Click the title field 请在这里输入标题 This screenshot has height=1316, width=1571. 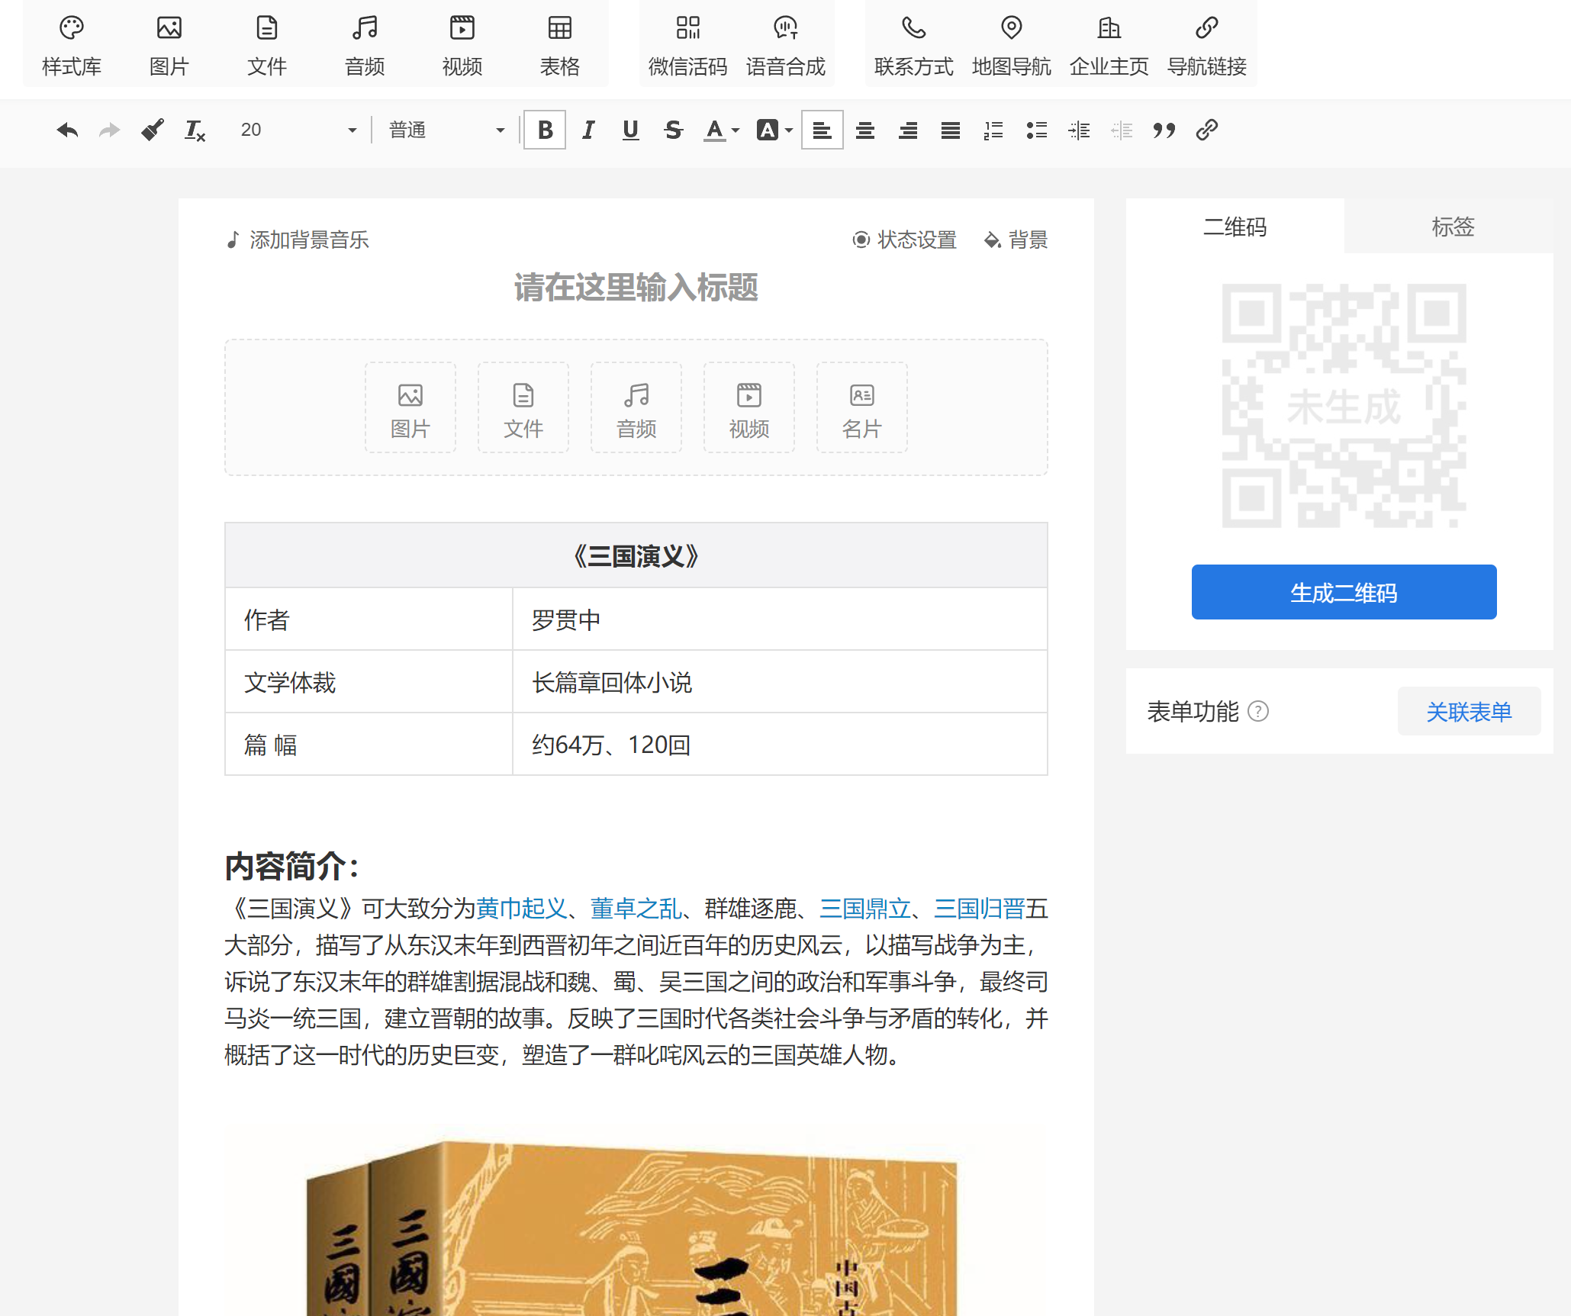click(x=636, y=288)
